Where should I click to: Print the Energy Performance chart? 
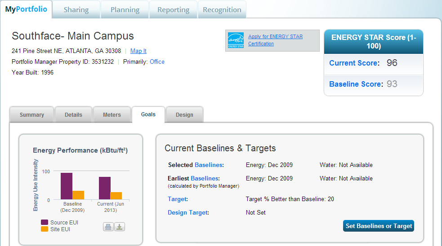point(108,227)
